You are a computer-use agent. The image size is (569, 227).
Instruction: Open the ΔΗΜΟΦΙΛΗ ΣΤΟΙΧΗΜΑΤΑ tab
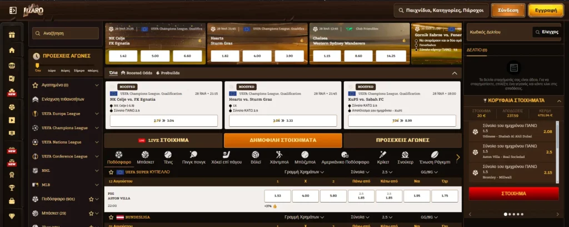click(x=283, y=140)
